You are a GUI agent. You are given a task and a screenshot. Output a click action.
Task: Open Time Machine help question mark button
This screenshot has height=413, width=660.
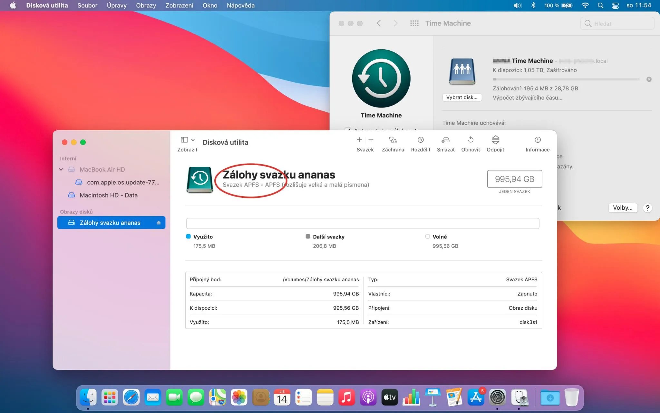647,208
